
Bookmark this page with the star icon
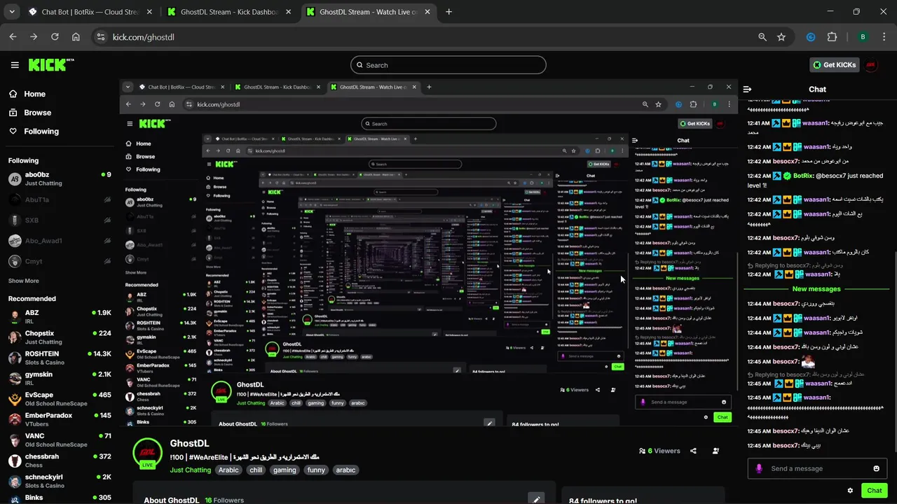click(x=781, y=37)
